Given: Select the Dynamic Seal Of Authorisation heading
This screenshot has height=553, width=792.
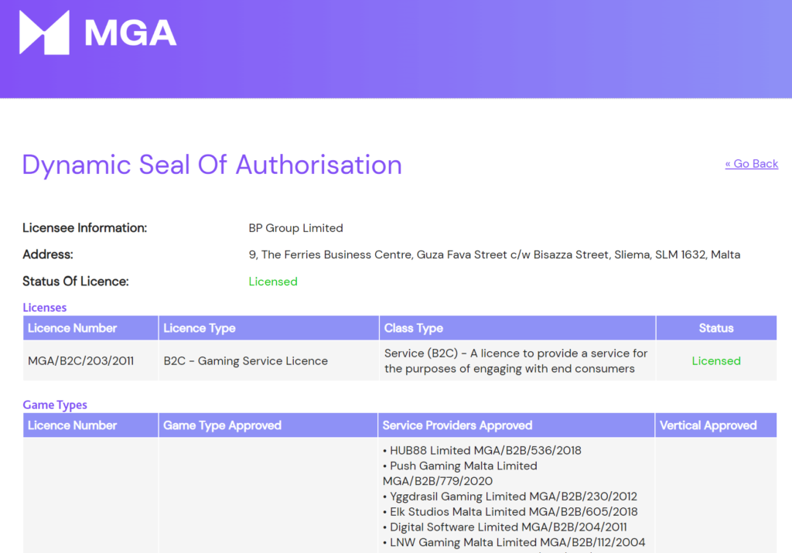Looking at the screenshot, I should [x=212, y=165].
